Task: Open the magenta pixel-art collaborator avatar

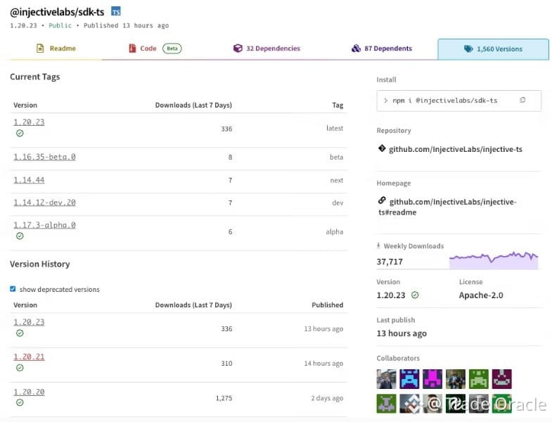Action: (x=432, y=379)
